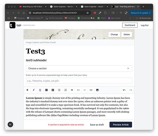
Task: Insert a code block
Action: tap(78, 90)
